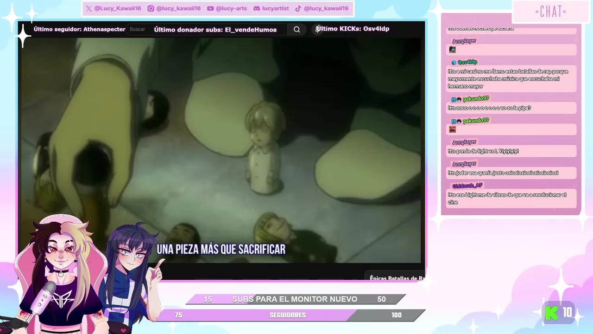The height and width of the screenshot is (334, 593).
Task: Open the @Lucy_Kawaii16 X handle
Action: (x=118, y=8)
